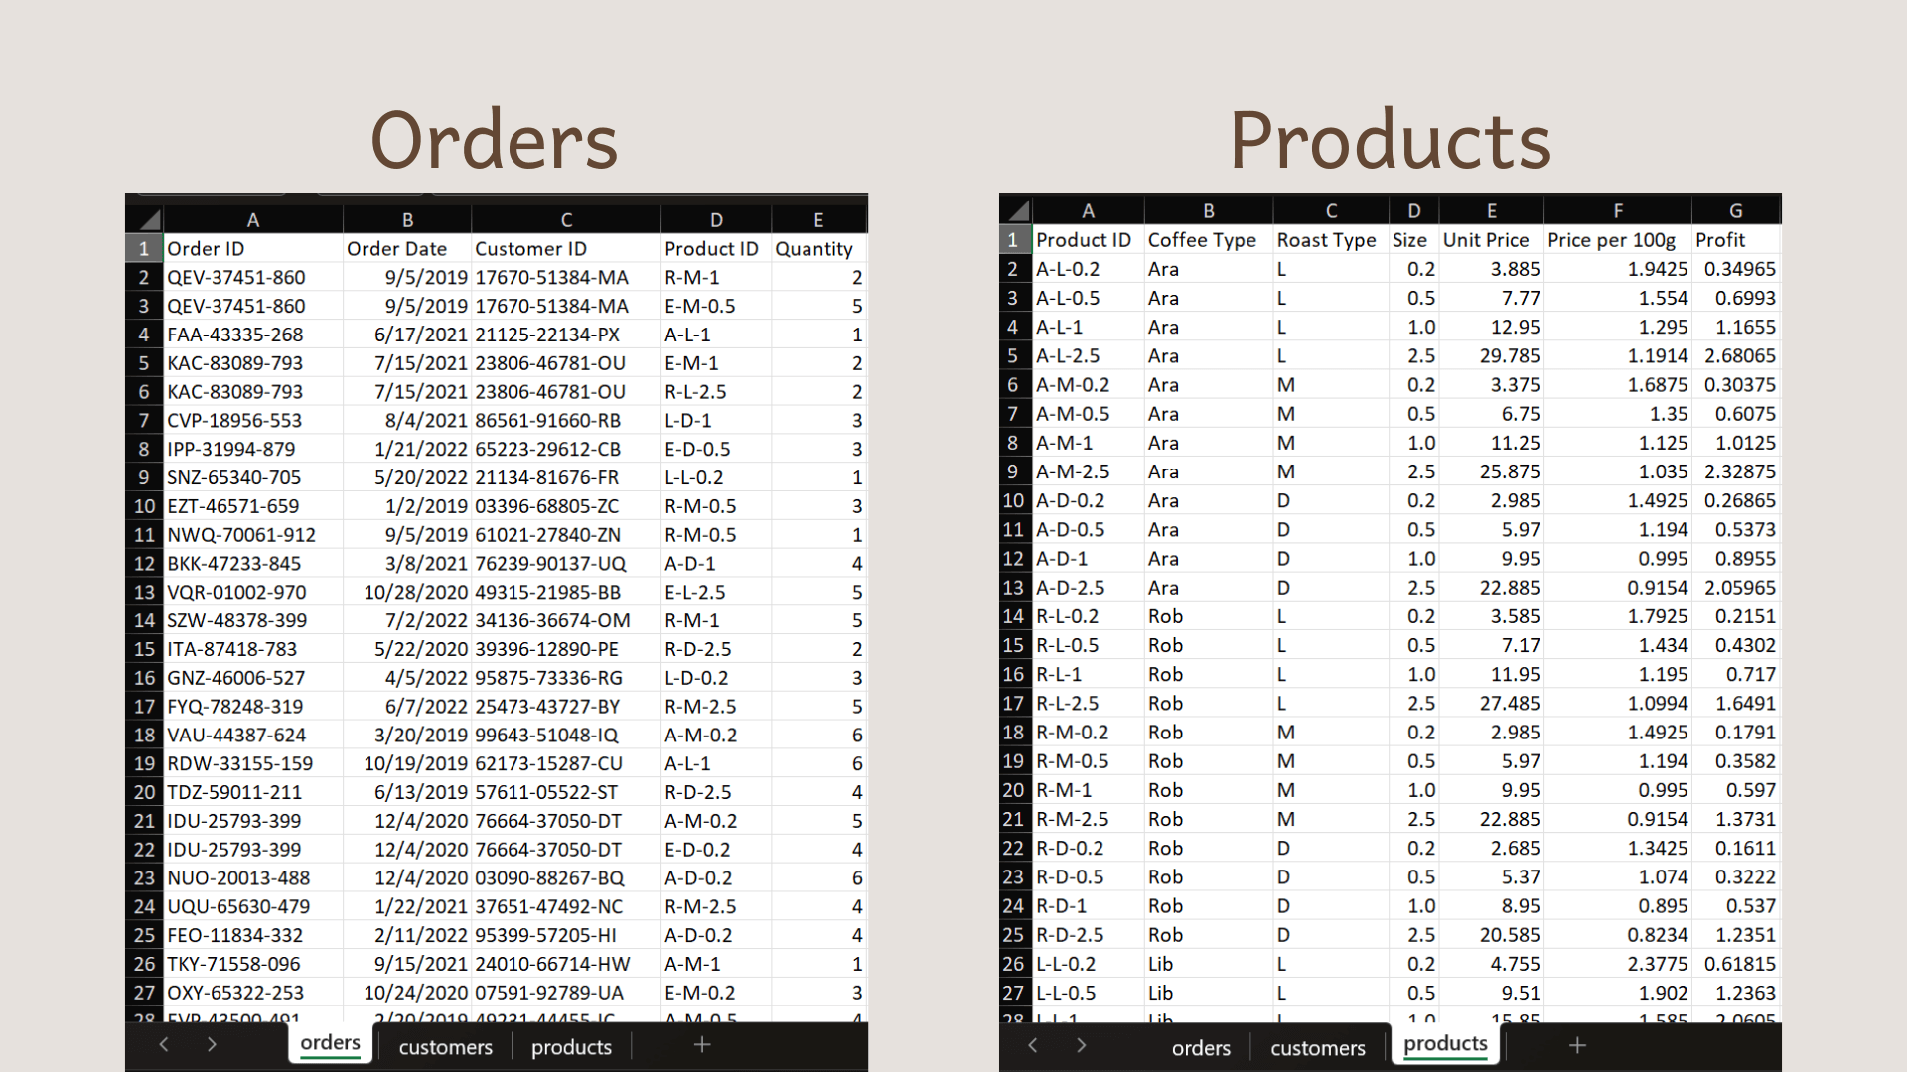Click next sheet arrow in Products workbook
Screen dimensions: 1907x1072
[1082, 1045]
